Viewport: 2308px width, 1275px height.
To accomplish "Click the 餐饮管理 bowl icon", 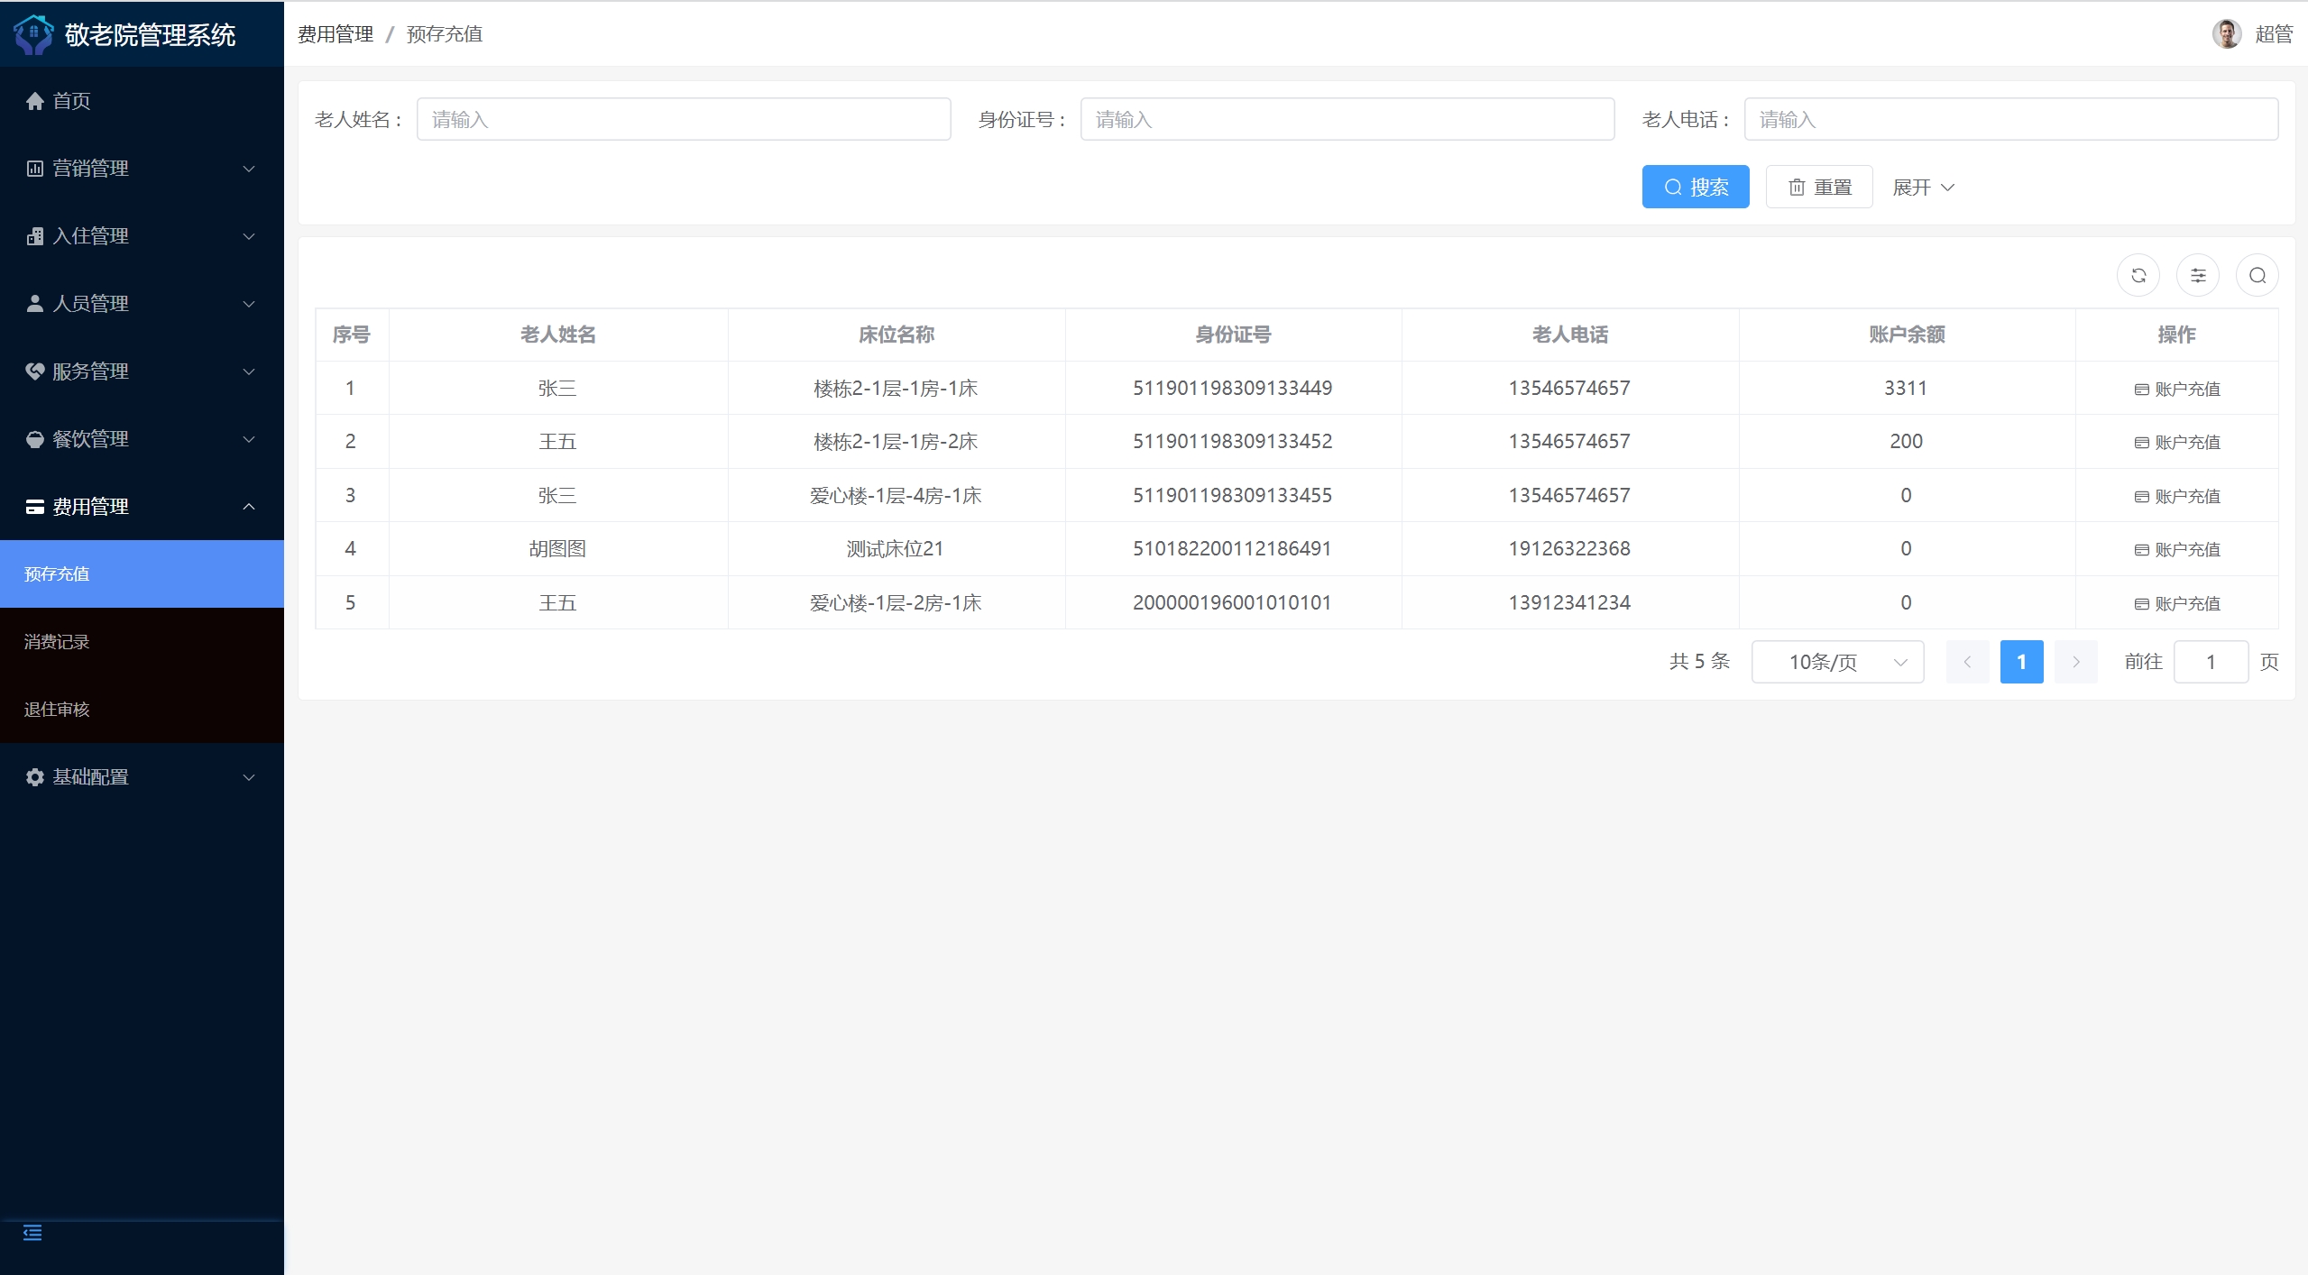I will pos(34,439).
